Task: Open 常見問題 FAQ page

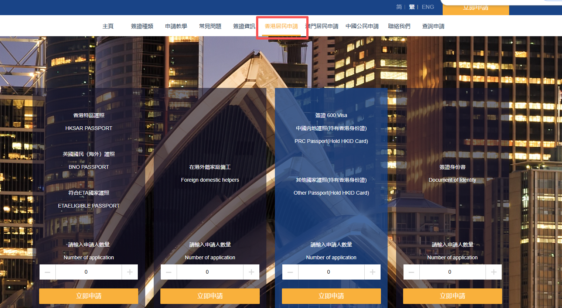Action: pyautogui.click(x=210, y=26)
